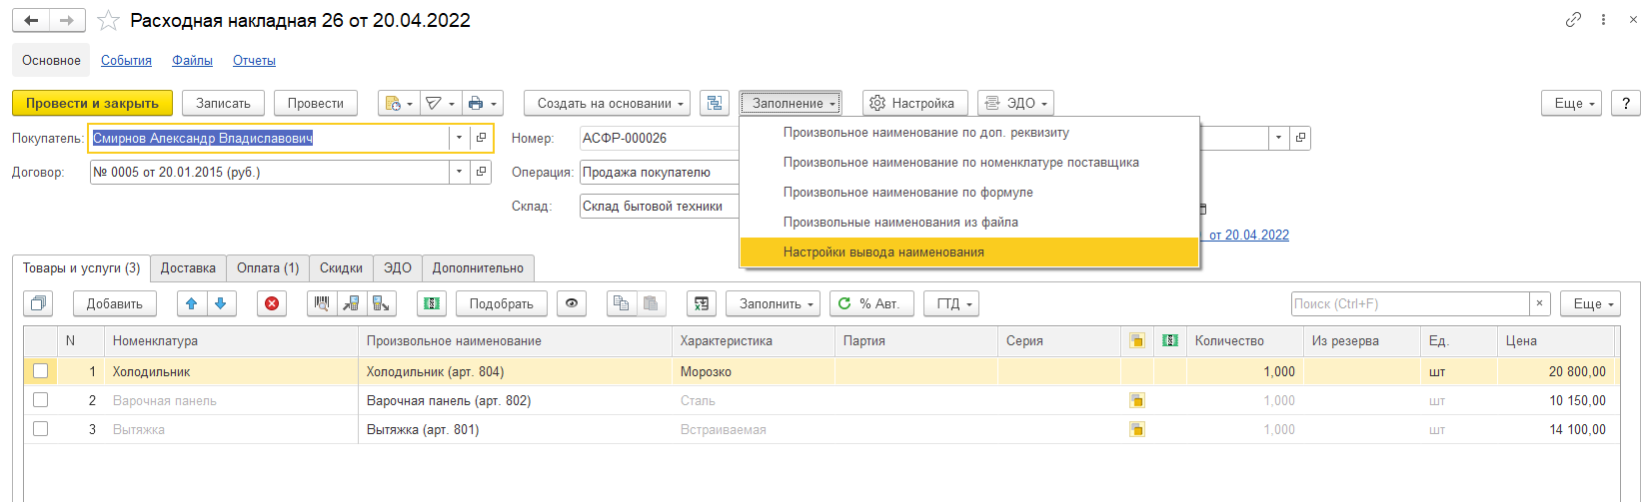Open the table Еще menu near search
1642x502 pixels.
(1591, 303)
